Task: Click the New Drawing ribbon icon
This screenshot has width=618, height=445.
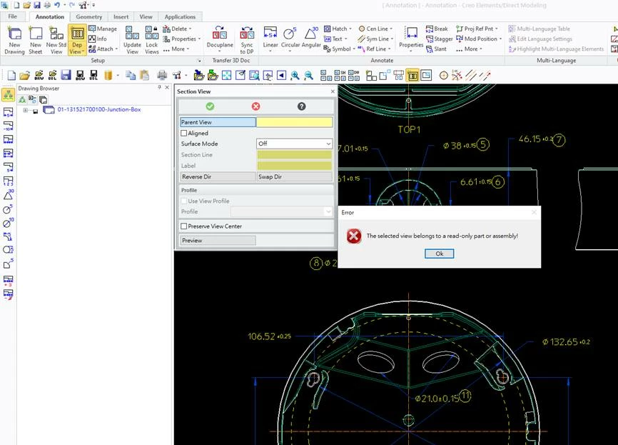Action: pos(14,40)
